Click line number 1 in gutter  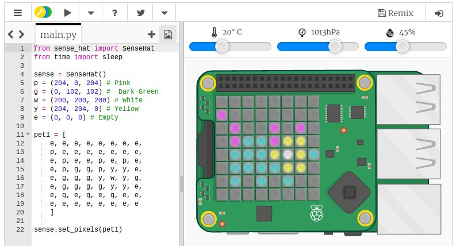click(x=22, y=48)
